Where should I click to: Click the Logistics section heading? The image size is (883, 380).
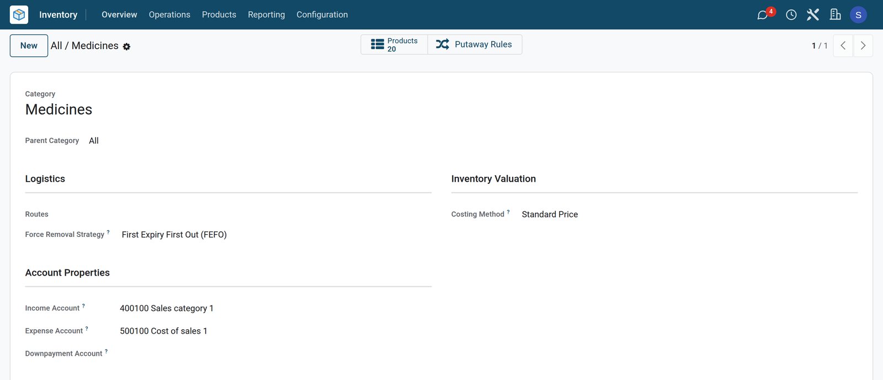click(x=45, y=179)
